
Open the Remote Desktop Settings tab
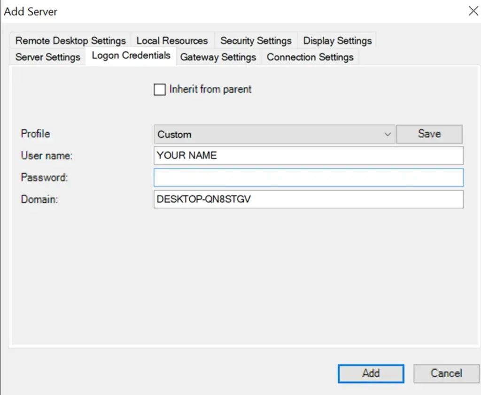pos(70,40)
